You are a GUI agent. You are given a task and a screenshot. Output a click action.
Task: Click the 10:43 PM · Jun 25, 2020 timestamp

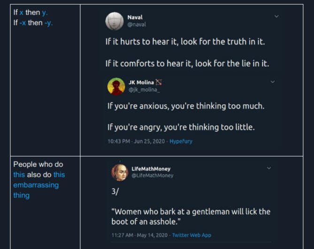137,141
